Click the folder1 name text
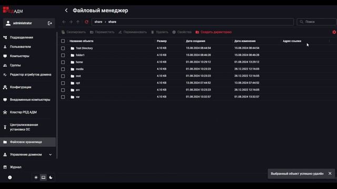This screenshot has width=337, height=189. pos(80,55)
